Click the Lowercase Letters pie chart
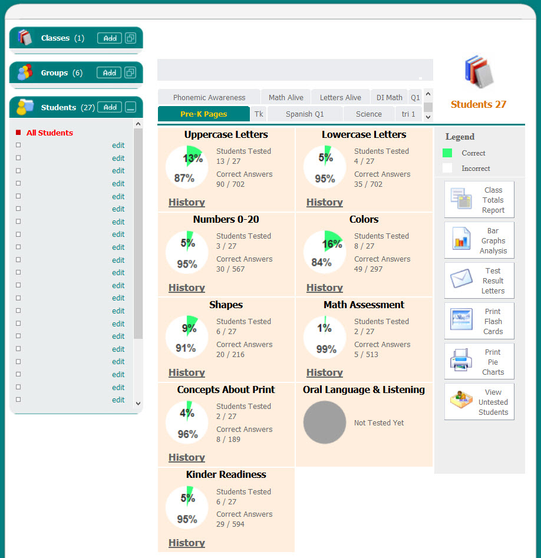The height and width of the screenshot is (558, 541). coord(325,167)
